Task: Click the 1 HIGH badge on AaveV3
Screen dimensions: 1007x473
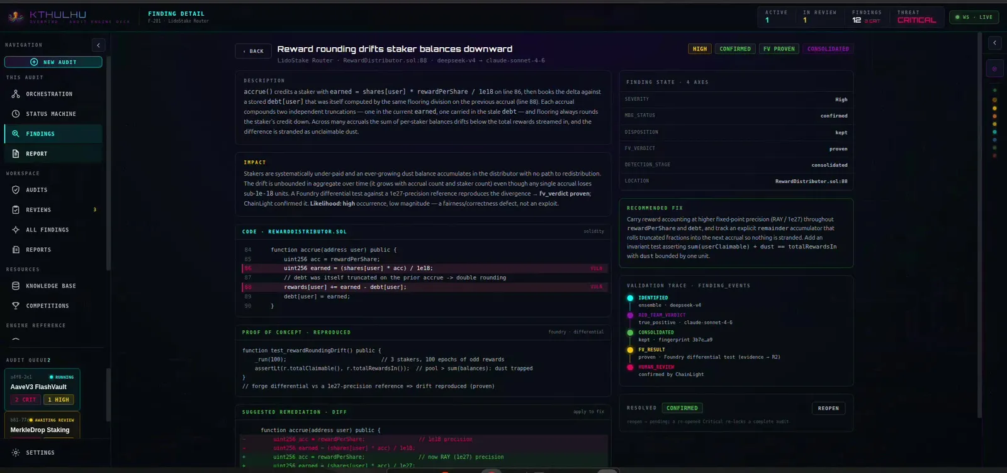Action: tap(59, 400)
